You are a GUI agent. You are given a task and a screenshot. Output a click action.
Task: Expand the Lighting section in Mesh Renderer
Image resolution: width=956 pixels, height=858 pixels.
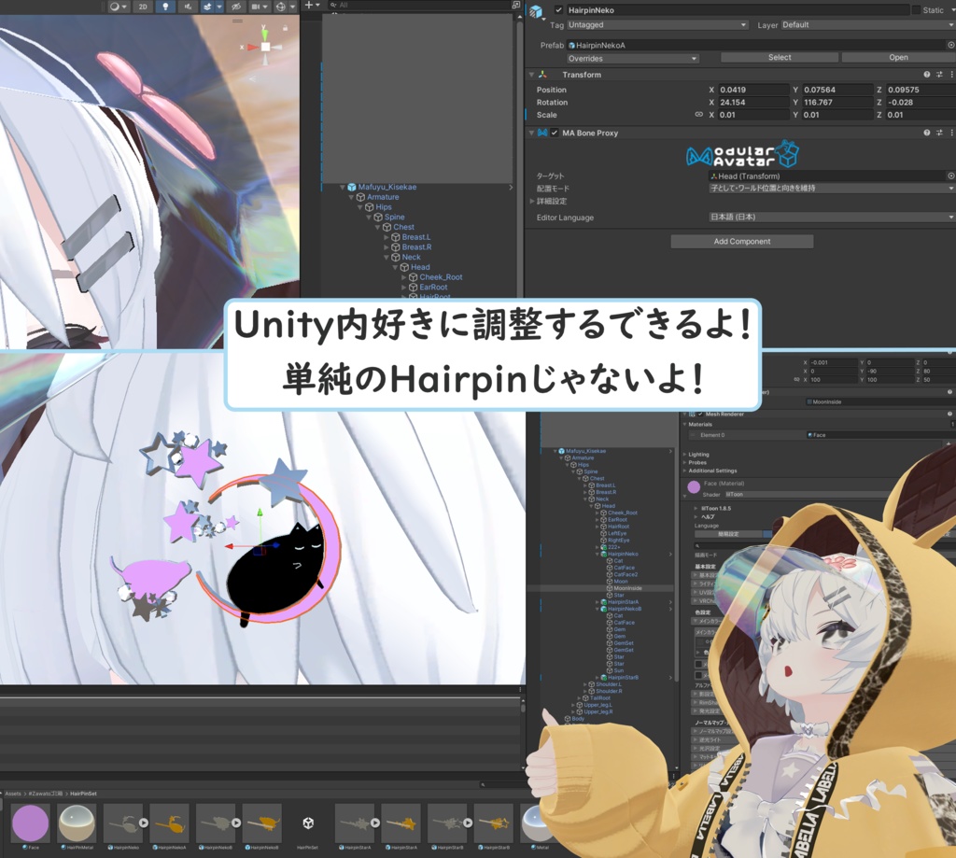click(x=684, y=455)
